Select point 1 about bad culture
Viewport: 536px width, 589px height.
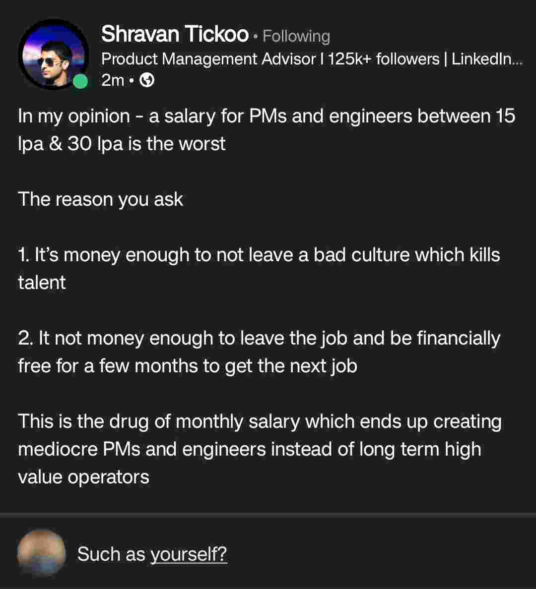pyautogui.click(x=258, y=255)
